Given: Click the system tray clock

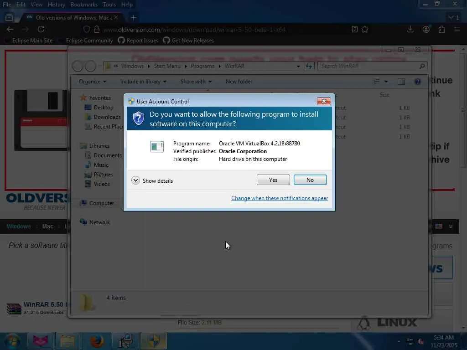Looking at the screenshot, I should (x=444, y=341).
